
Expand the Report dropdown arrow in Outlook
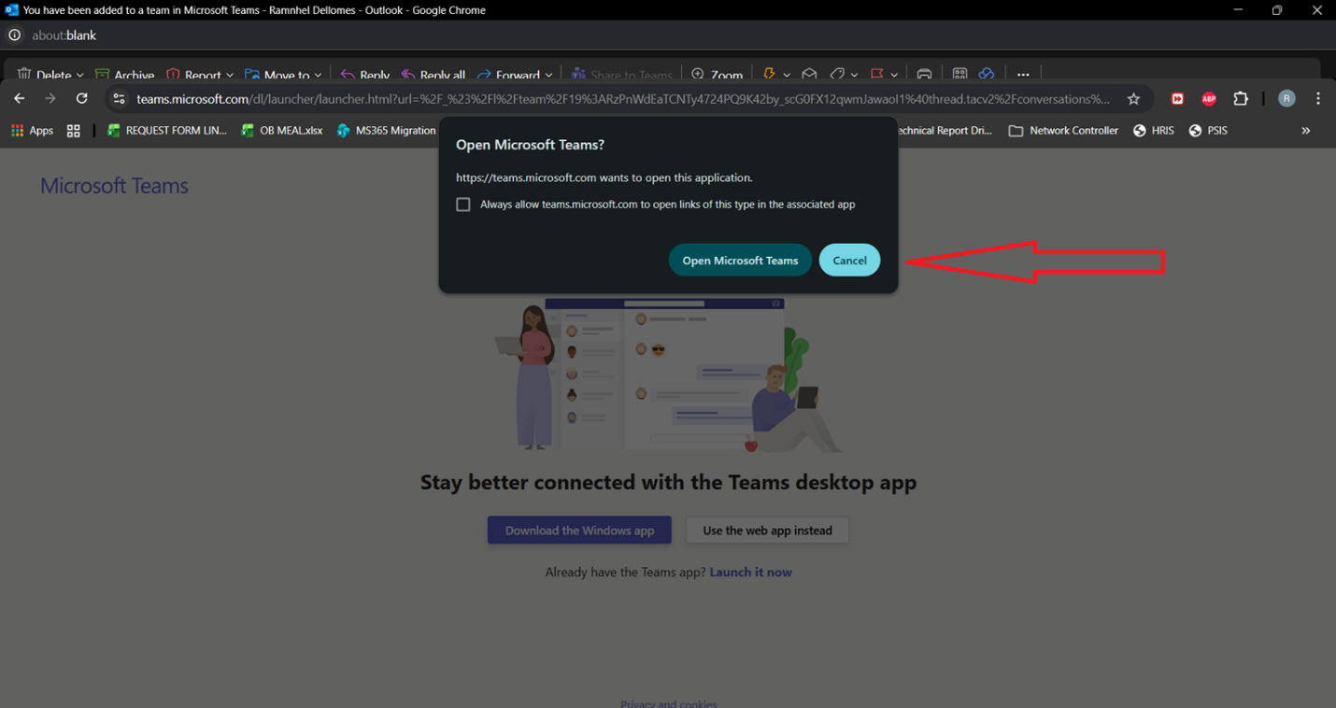230,76
